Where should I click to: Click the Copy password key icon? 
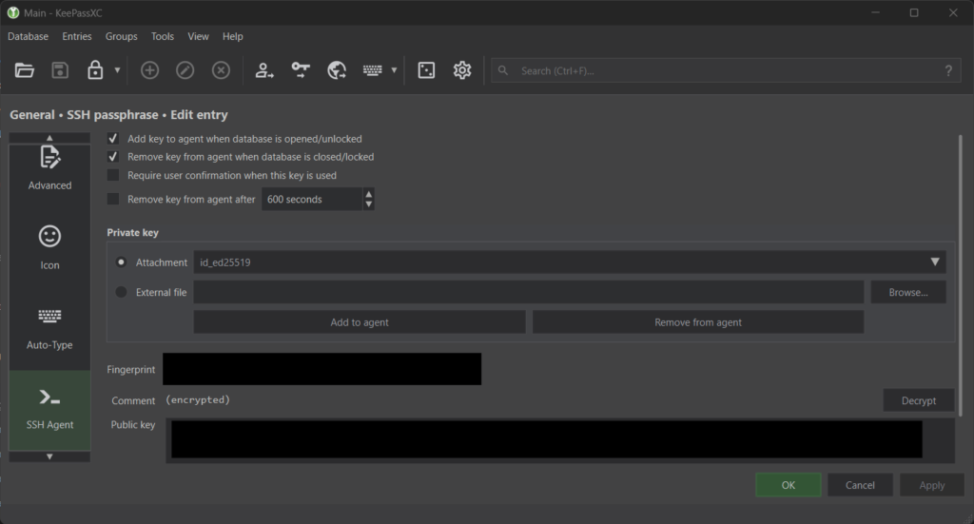point(301,70)
